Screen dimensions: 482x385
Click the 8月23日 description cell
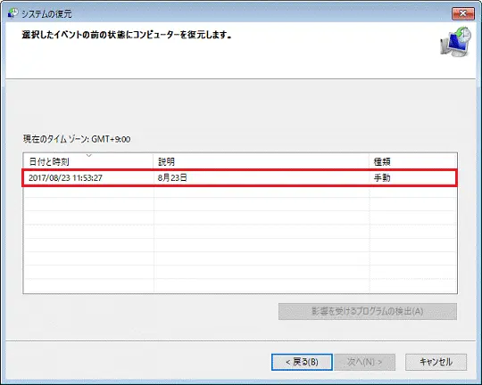click(172, 177)
